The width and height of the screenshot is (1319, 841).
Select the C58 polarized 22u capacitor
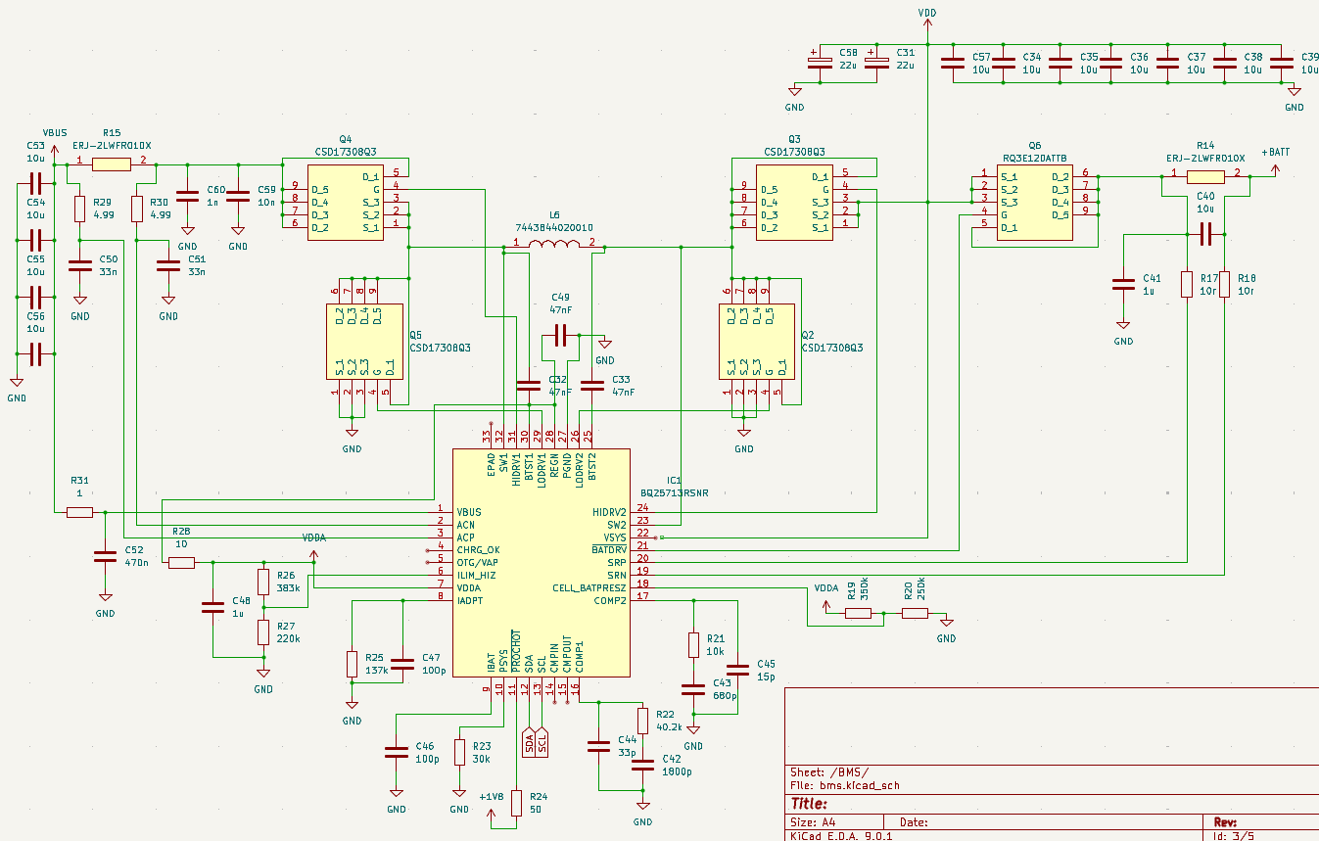coord(818,61)
